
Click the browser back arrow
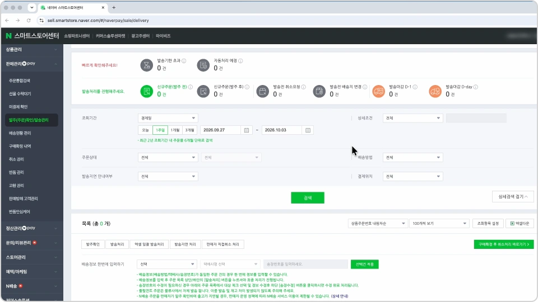click(7, 21)
